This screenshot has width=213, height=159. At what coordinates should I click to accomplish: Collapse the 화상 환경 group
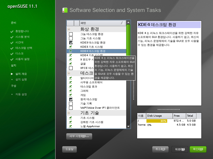pos(69,29)
